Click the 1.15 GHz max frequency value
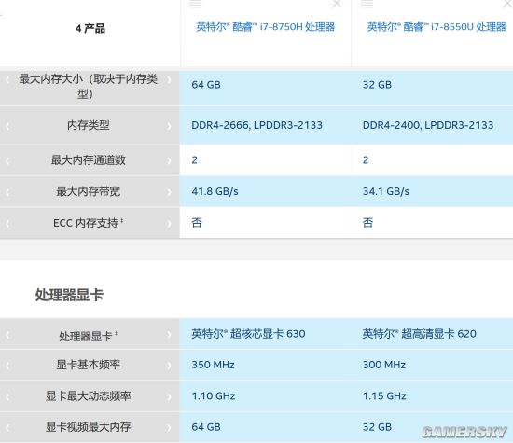 (384, 396)
